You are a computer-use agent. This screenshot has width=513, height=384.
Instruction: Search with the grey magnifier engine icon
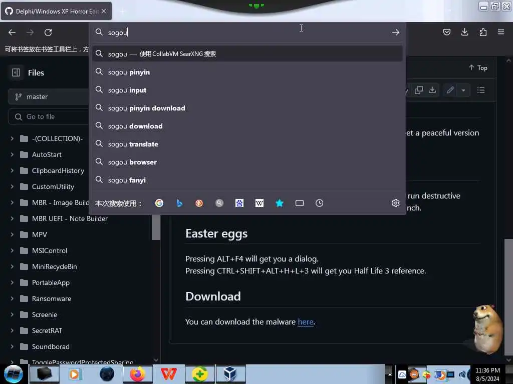[x=219, y=203]
